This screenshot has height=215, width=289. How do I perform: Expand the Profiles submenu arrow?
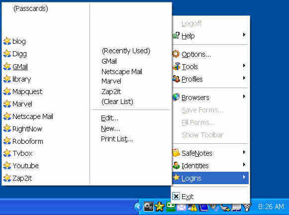click(x=244, y=78)
